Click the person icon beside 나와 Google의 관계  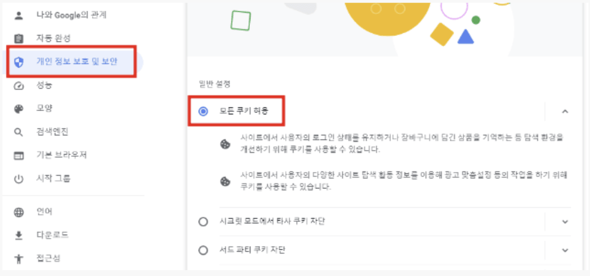pyautogui.click(x=19, y=16)
